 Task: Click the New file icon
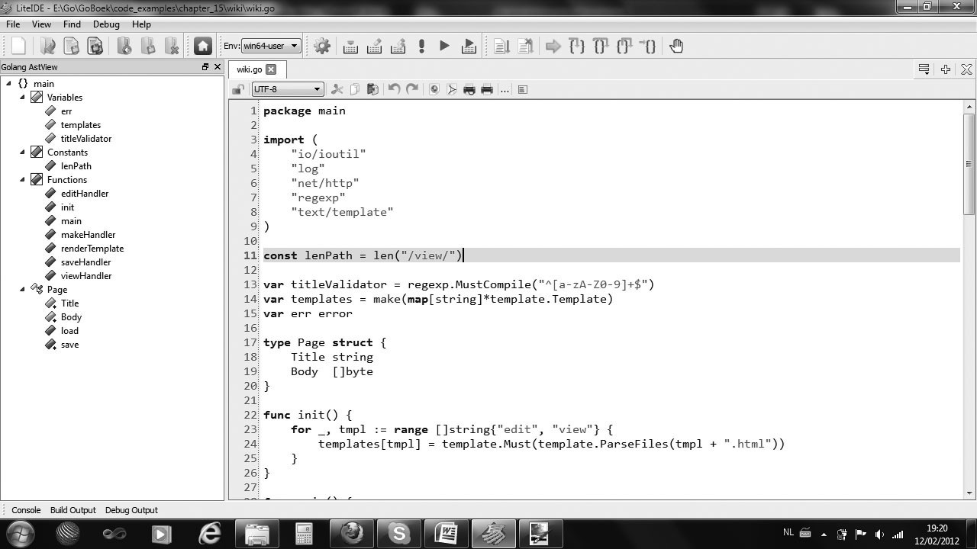(x=18, y=47)
